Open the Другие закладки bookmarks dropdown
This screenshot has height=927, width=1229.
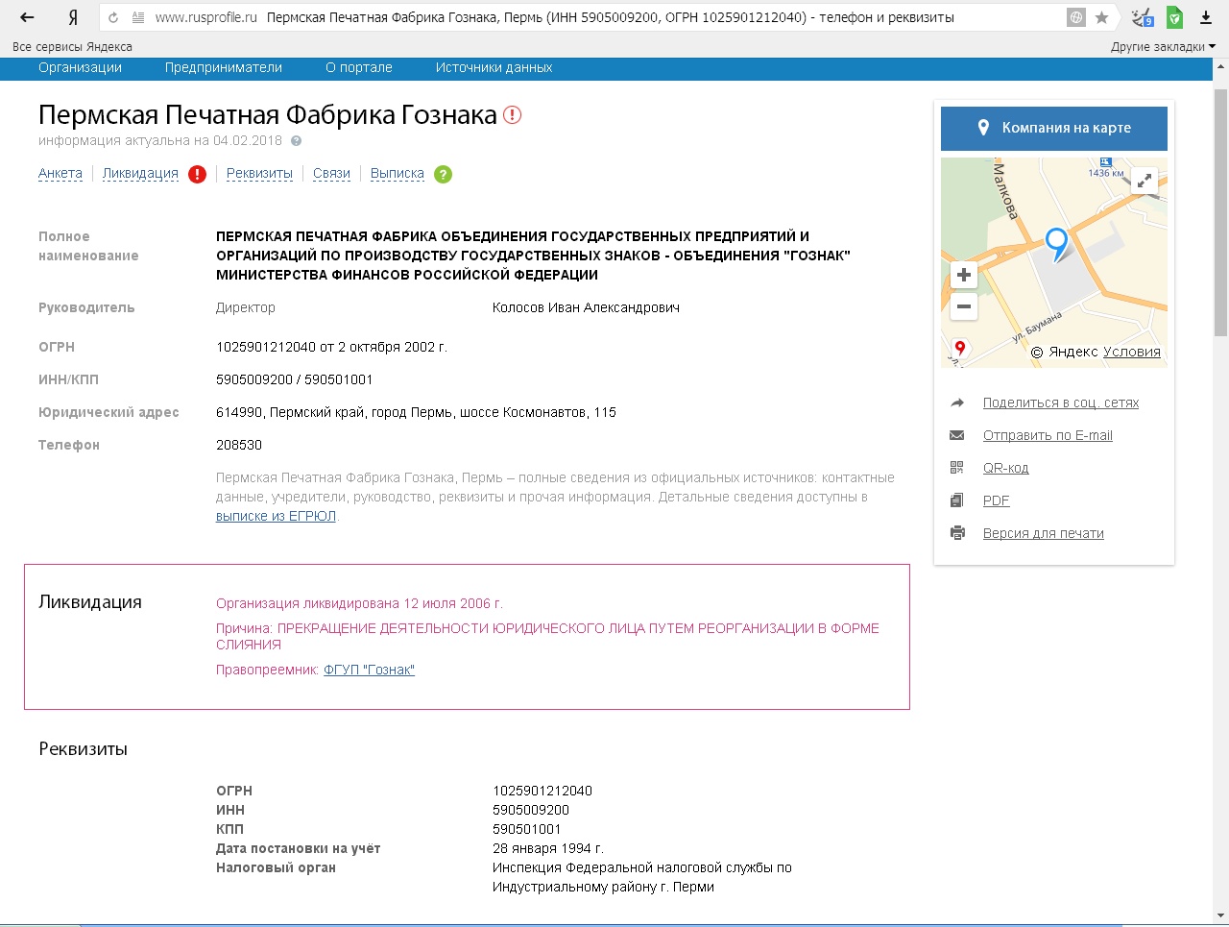1163,46
